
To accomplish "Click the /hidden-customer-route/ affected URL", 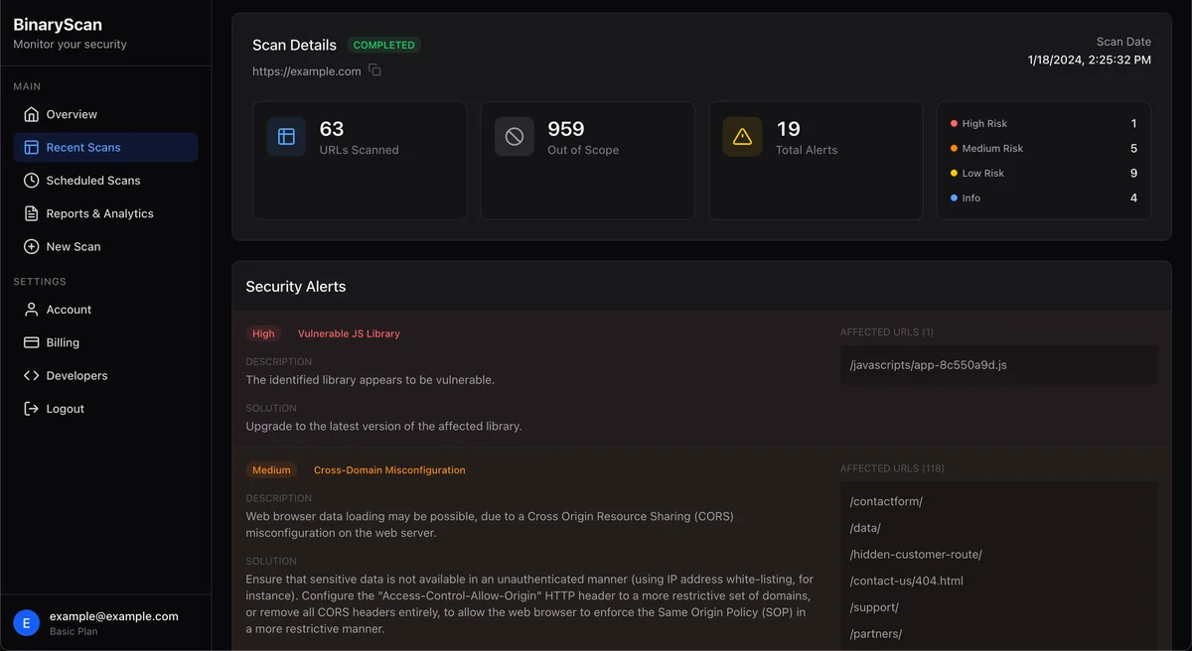I will [916, 555].
